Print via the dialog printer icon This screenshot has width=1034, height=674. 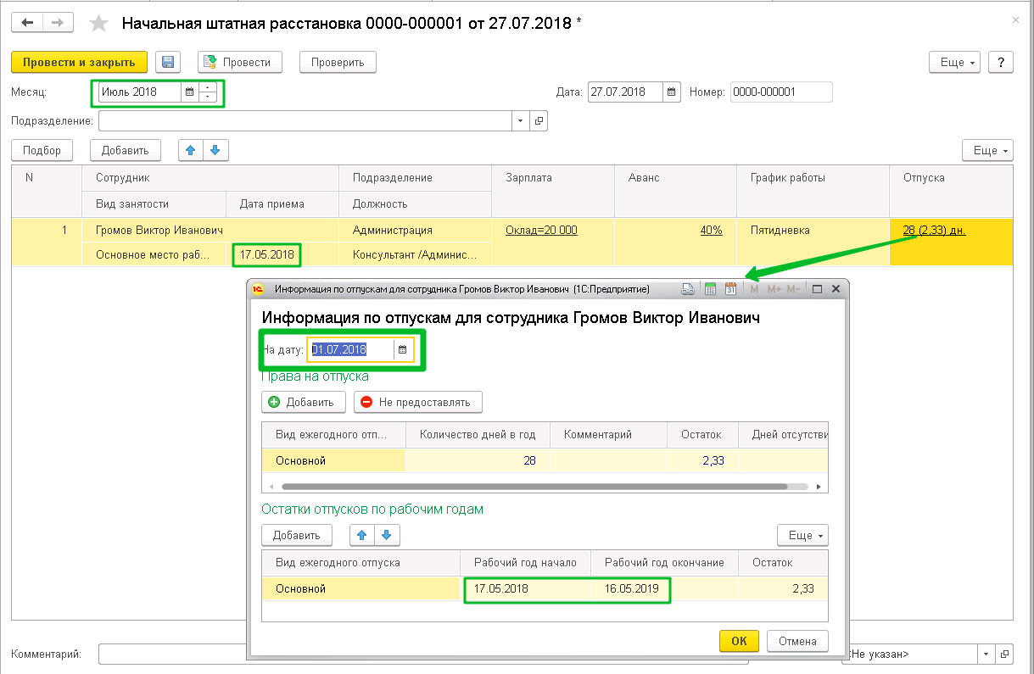(x=690, y=289)
